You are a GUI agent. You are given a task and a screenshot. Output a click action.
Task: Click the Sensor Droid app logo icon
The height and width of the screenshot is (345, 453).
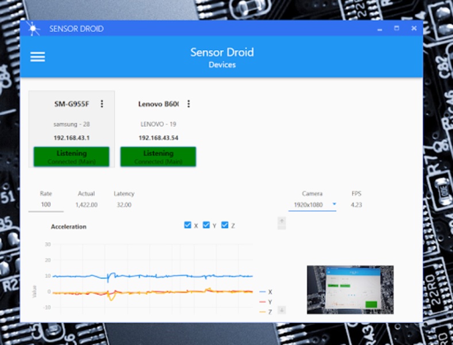[x=33, y=29]
